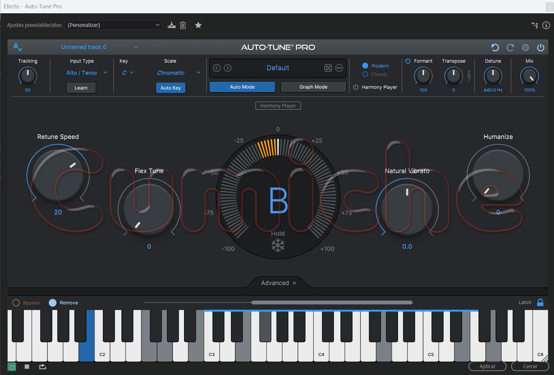Open Auto-Tune settings gear

[x=526, y=47]
